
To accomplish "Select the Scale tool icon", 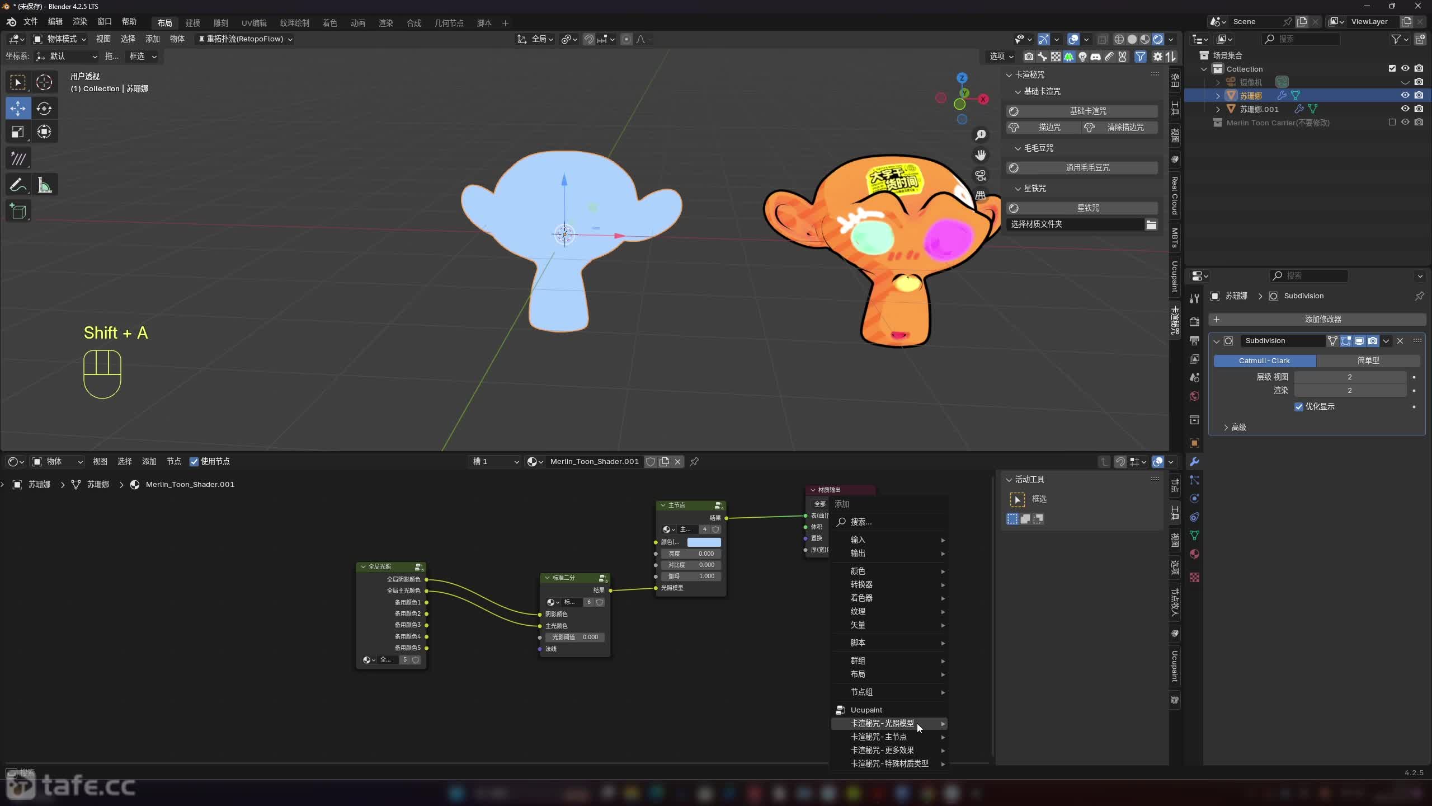I will (x=18, y=132).
